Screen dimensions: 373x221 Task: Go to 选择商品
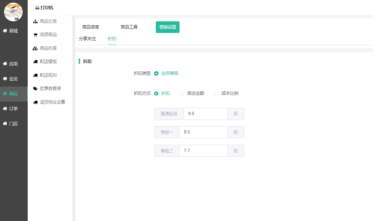[x=48, y=35]
